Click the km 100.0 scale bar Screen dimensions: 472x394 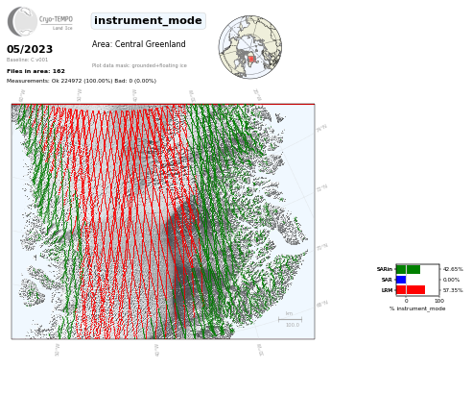pos(290,319)
